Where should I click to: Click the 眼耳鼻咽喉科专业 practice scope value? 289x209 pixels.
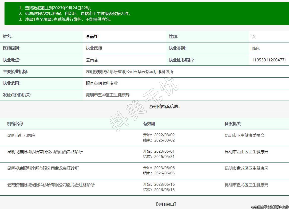(x=102, y=83)
